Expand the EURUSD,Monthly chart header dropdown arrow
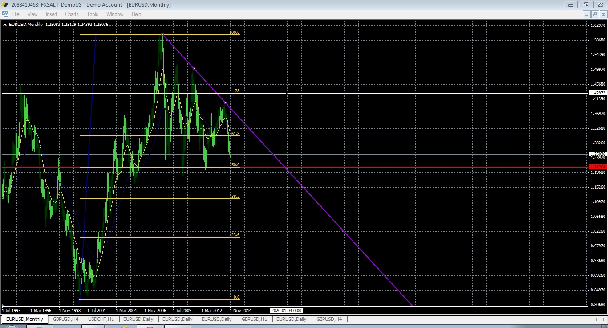This screenshot has height=328, width=608. (4, 25)
